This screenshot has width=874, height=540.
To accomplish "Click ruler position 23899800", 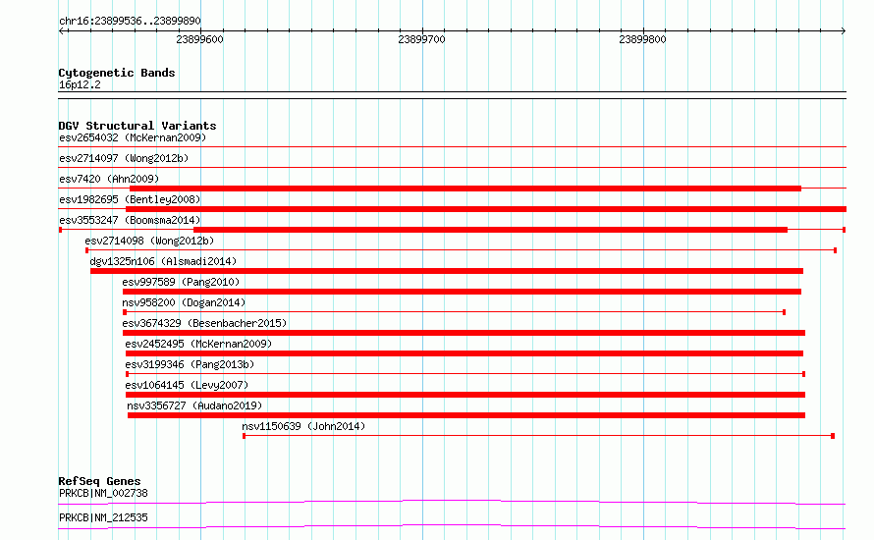I will pyautogui.click(x=642, y=39).
